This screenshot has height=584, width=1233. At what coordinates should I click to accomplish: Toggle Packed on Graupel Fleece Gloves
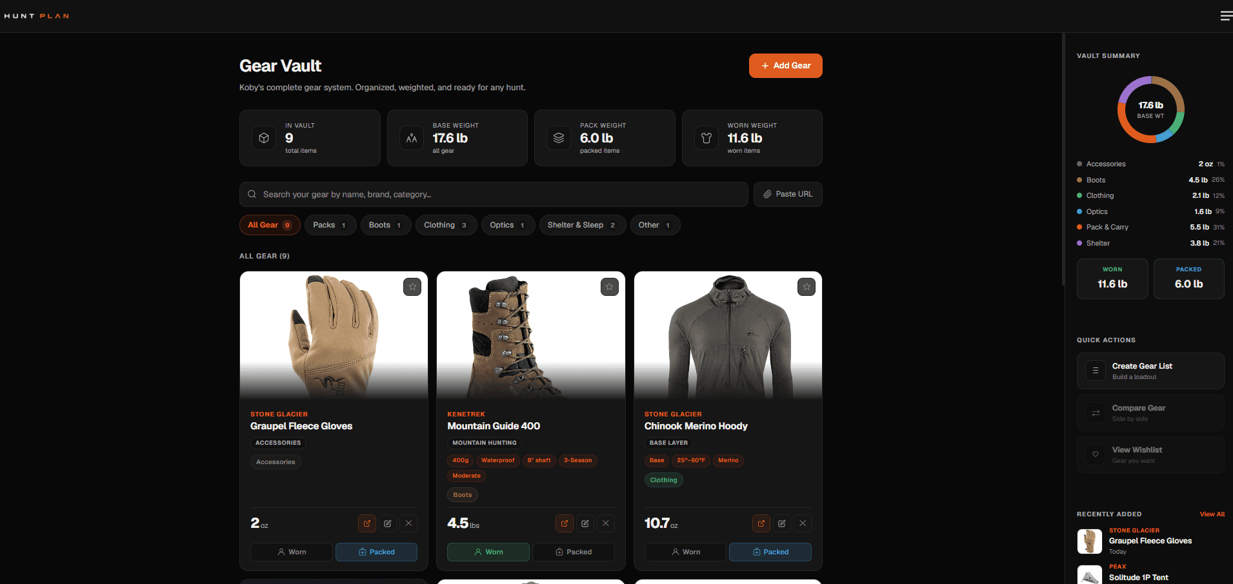(377, 552)
